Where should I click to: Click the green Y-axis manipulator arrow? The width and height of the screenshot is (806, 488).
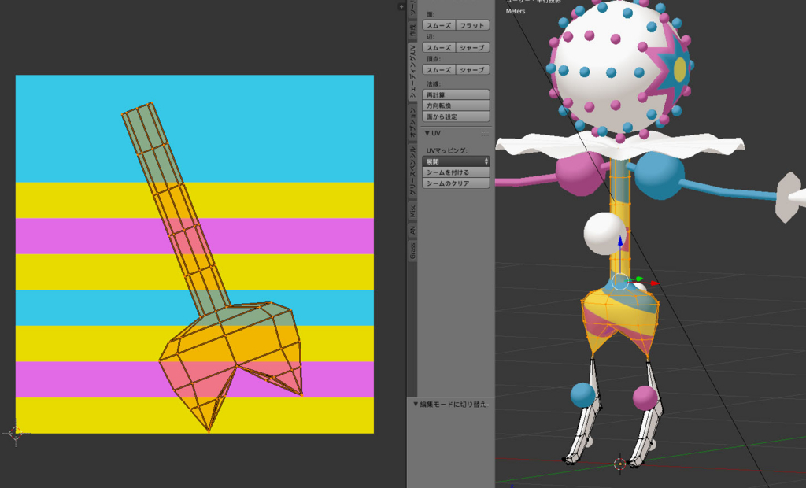point(638,279)
